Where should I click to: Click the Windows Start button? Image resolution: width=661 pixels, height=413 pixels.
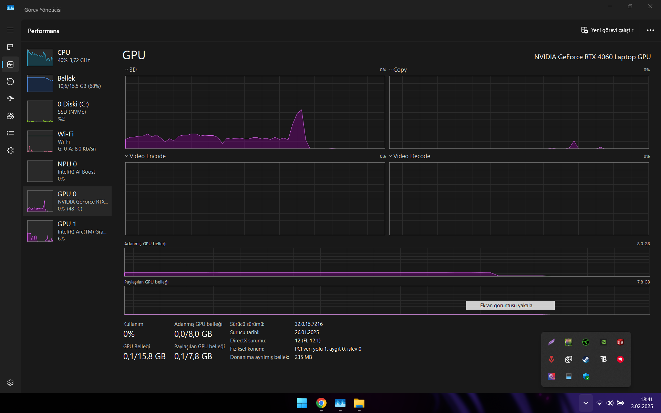[x=302, y=403]
